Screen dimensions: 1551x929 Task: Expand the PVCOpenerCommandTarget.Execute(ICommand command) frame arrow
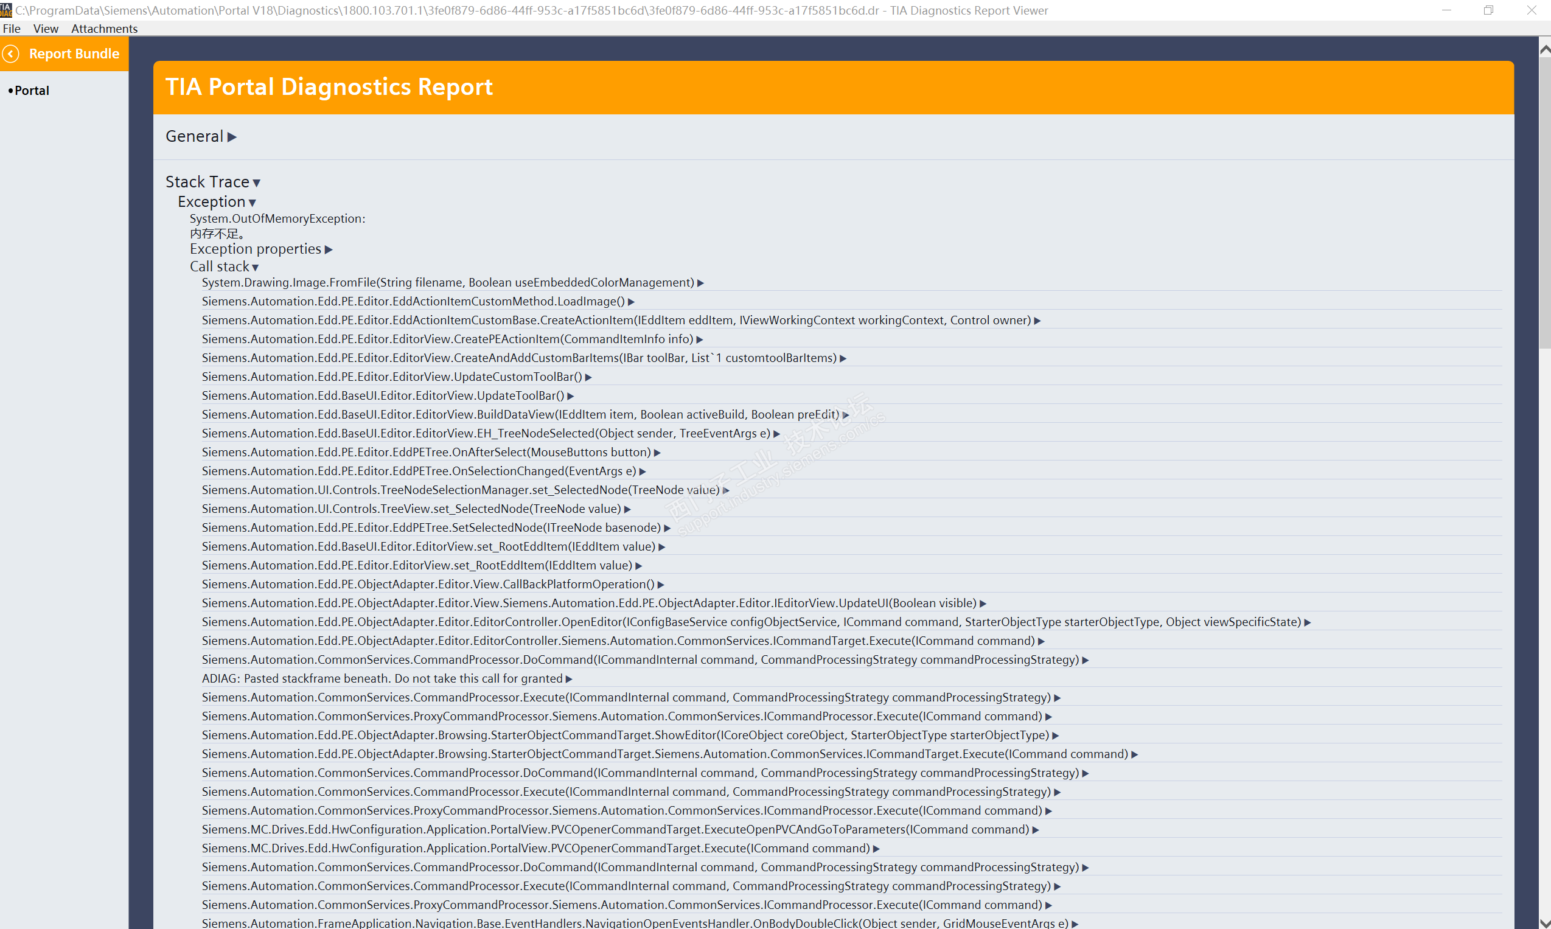pos(876,849)
